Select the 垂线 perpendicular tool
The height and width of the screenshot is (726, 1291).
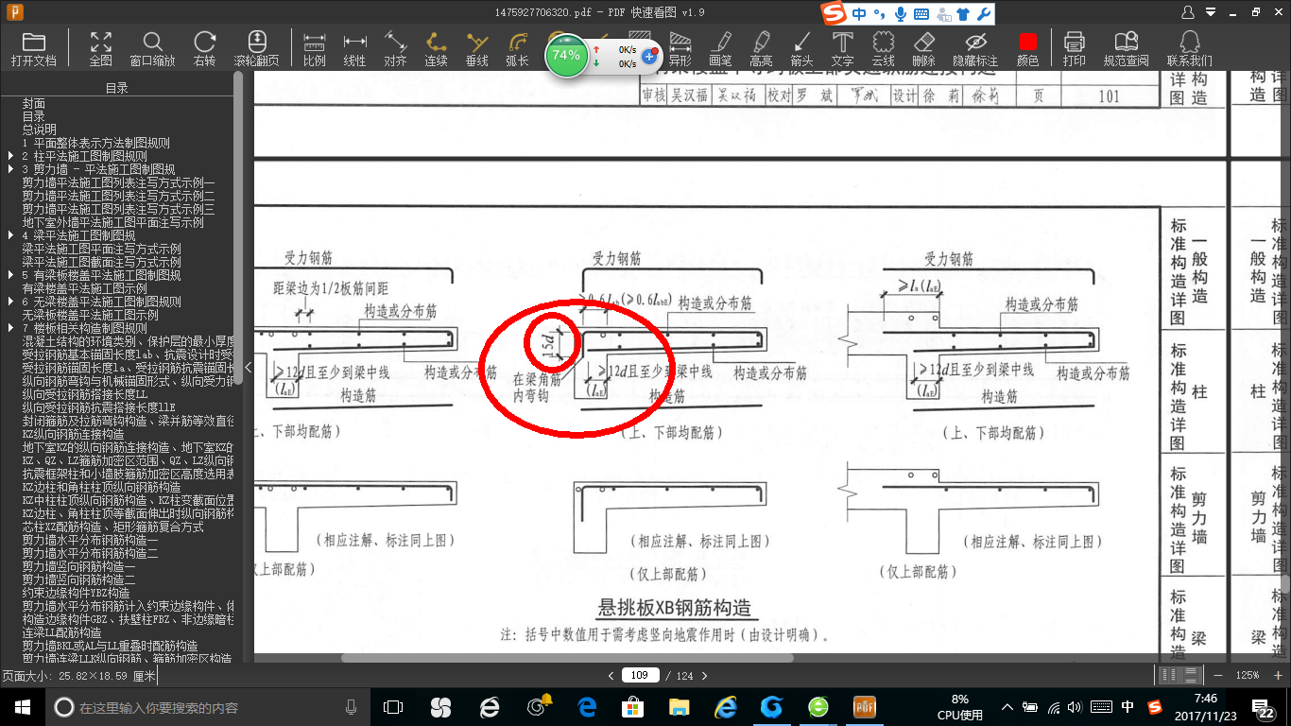click(x=477, y=49)
